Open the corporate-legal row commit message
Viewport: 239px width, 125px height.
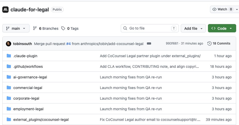(x=131, y=99)
